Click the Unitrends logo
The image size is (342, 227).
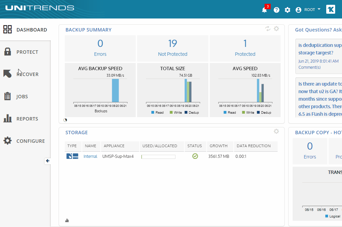pyautogui.click(x=40, y=8)
